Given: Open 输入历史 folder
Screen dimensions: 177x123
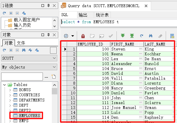Looking at the screenshot, I should (x=22, y=25).
